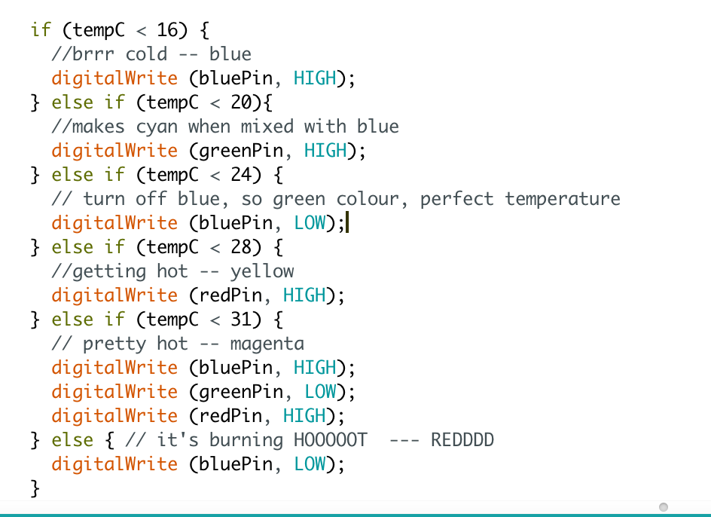
Task: Click the '//brrr cold -- blue' comment
Action: click(151, 54)
